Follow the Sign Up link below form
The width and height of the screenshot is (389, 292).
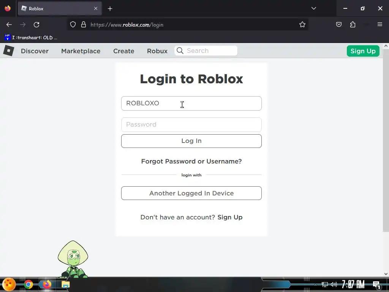pyautogui.click(x=230, y=217)
